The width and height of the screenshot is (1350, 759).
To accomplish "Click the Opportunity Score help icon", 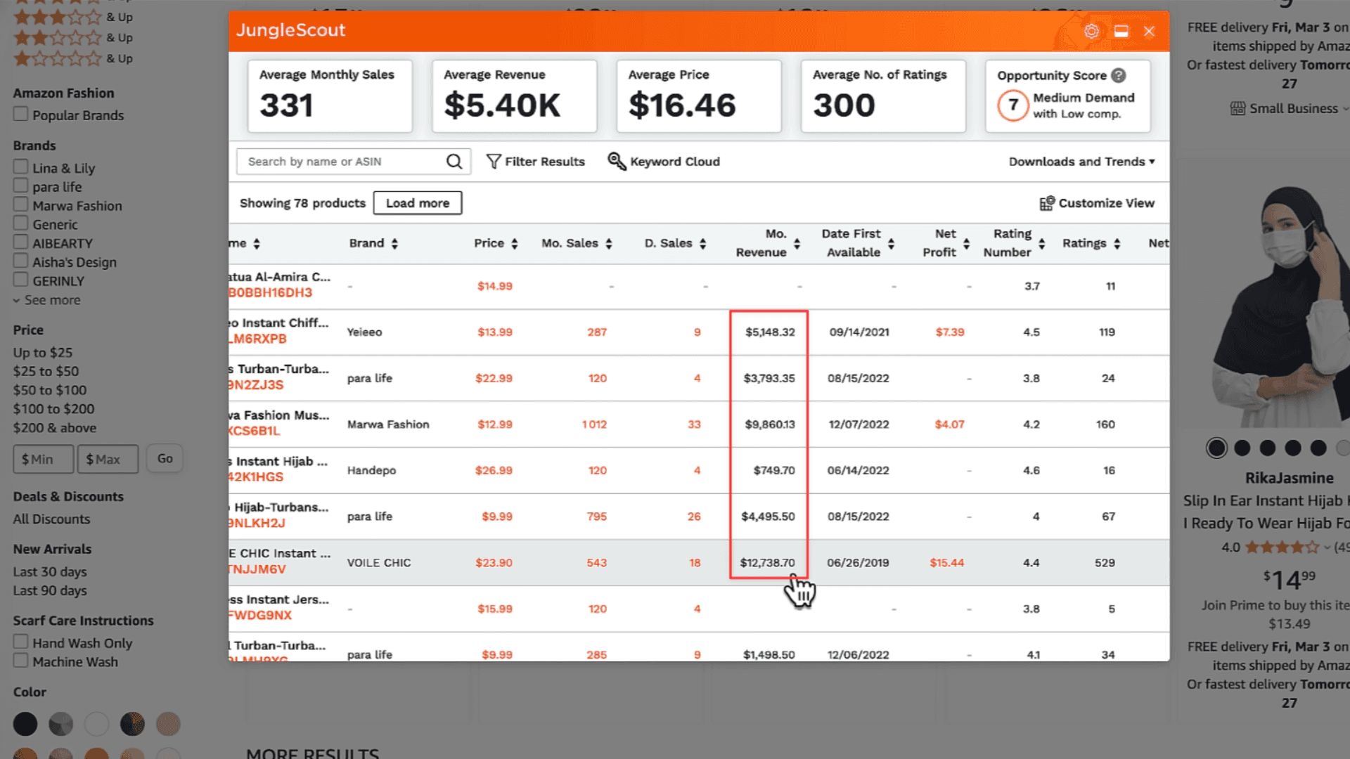I will pos(1119,75).
